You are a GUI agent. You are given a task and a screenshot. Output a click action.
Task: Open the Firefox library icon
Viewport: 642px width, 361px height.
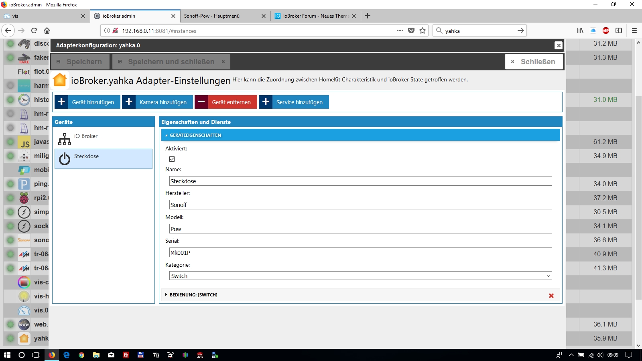580,30
